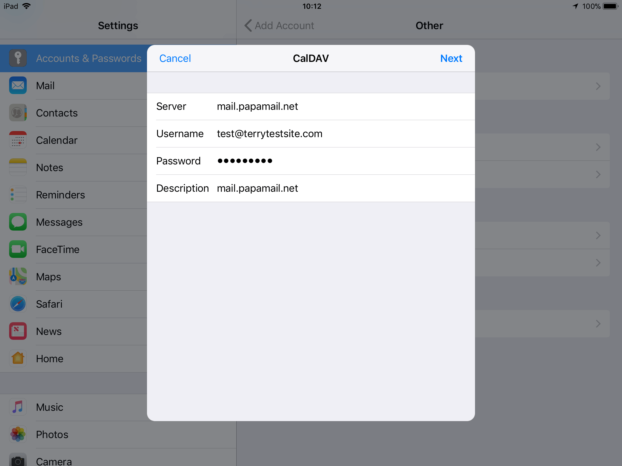The height and width of the screenshot is (466, 622).
Task: Open Mail settings label
Action: 45,86
